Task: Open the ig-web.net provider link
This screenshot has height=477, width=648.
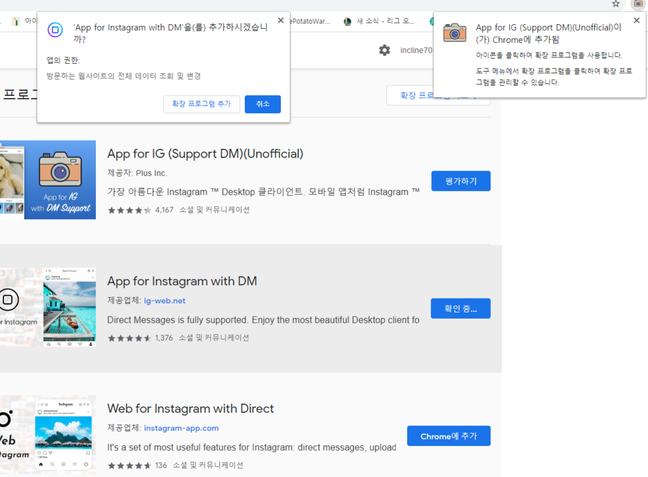Action: pos(164,301)
